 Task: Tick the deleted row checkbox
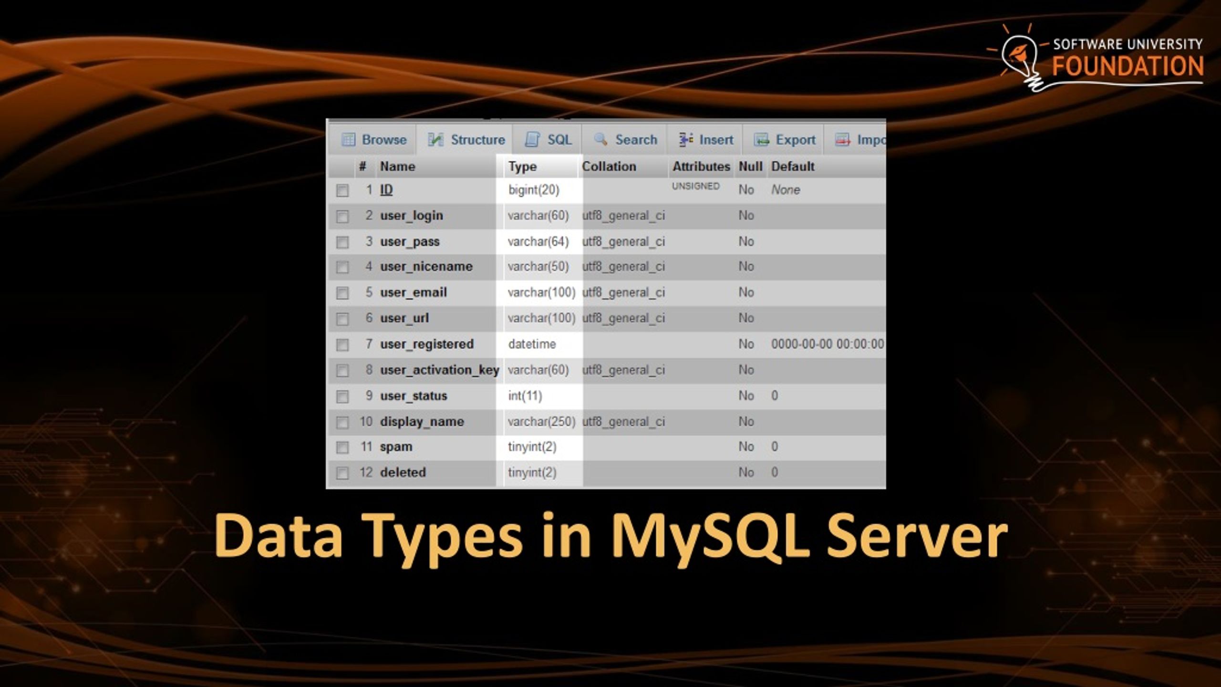[342, 472]
